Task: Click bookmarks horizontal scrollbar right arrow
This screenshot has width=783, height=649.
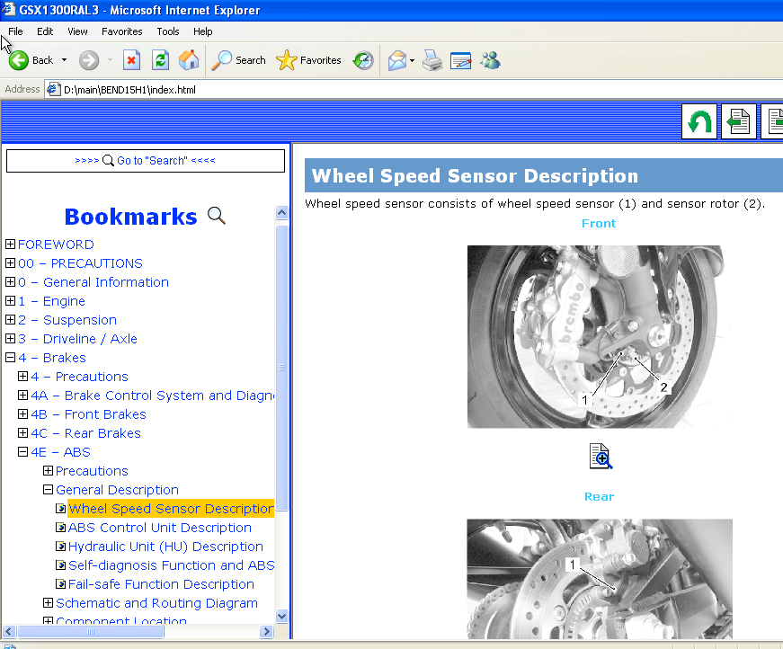Action: (x=267, y=632)
